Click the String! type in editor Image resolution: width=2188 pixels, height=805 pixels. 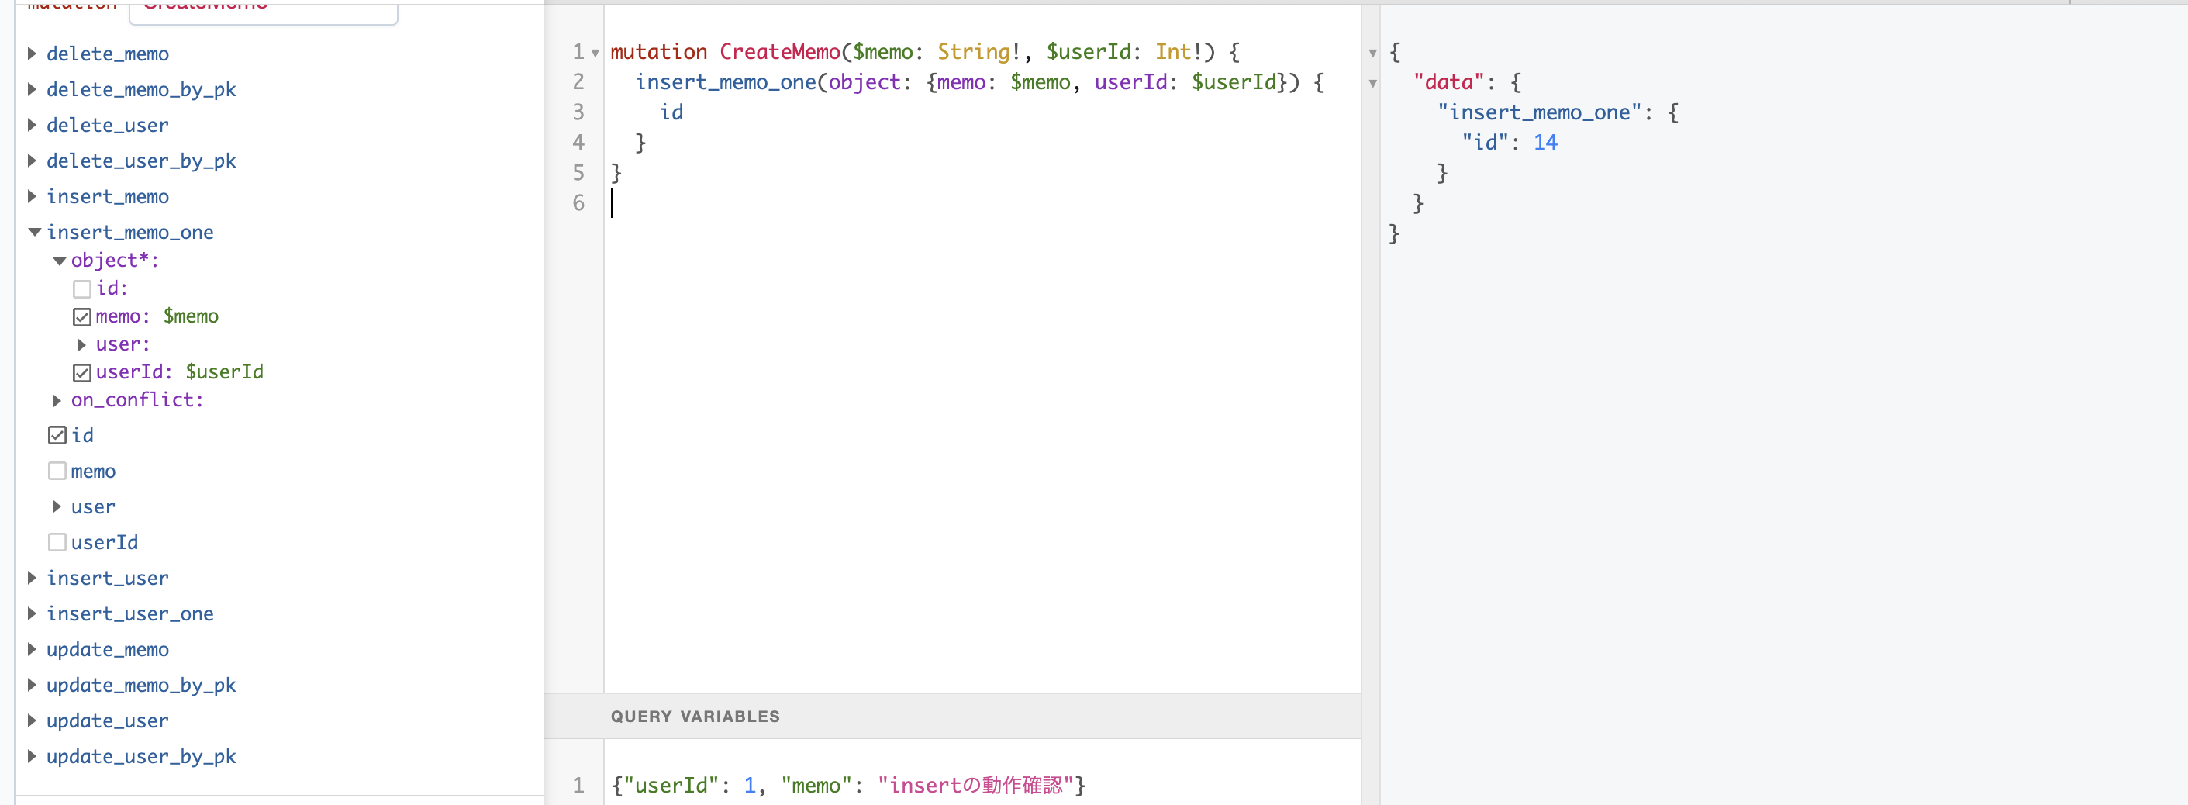tap(979, 52)
